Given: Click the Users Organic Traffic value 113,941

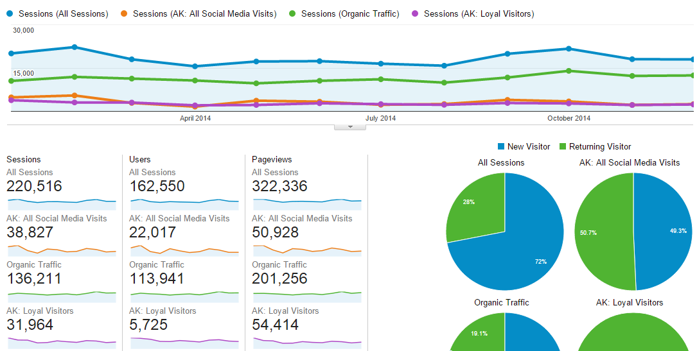Looking at the screenshot, I should pyautogui.click(x=157, y=278).
